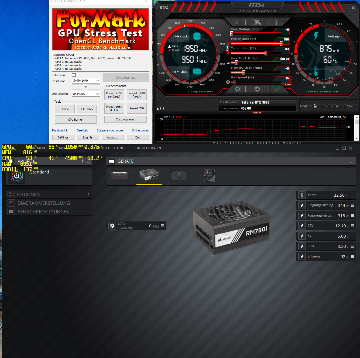Toggle the Link power and temp limit
The width and height of the screenshot is (360, 358).
(227, 48)
